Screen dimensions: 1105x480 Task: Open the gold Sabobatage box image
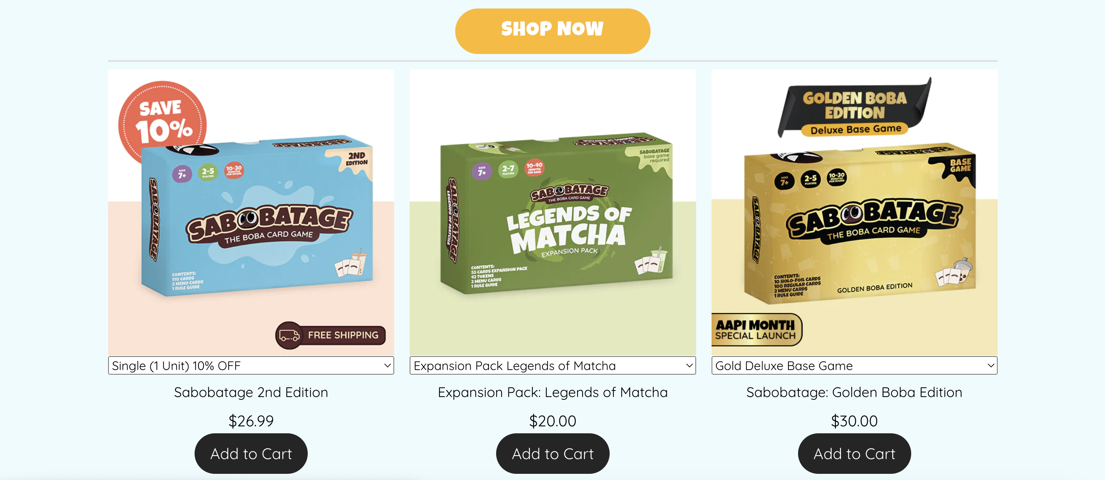(x=860, y=224)
